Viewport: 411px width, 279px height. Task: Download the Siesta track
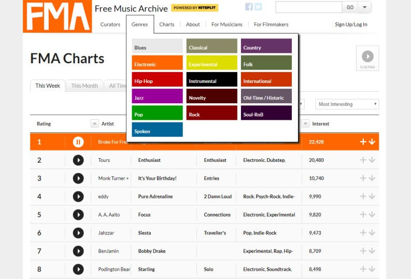point(372,233)
